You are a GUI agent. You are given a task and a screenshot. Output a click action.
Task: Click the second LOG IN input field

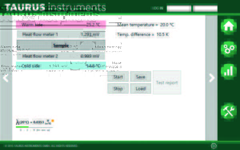pyautogui.click(x=205, y=8)
